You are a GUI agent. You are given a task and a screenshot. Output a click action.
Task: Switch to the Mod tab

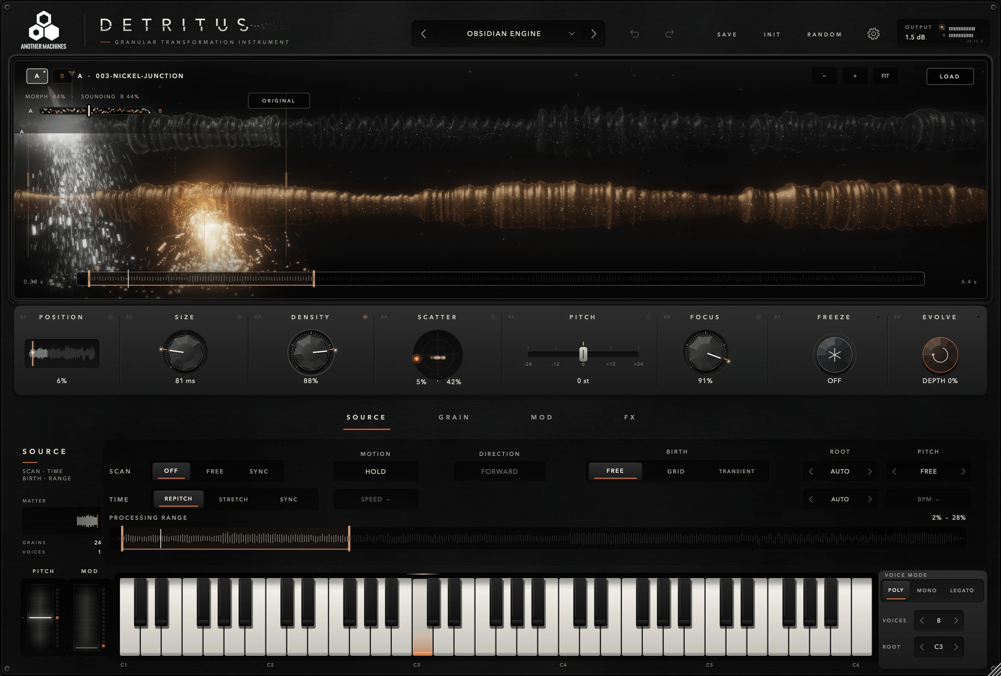(542, 417)
